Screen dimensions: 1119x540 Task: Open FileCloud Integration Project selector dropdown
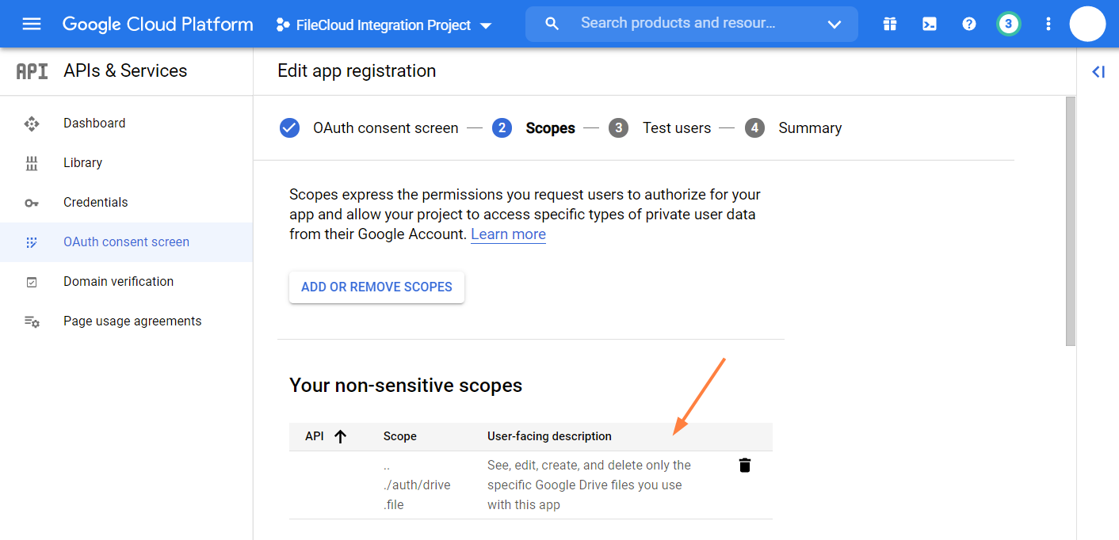click(384, 25)
